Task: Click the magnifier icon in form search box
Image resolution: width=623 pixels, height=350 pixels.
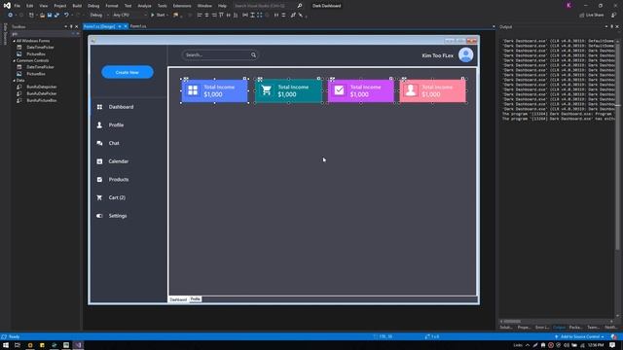Action: pos(253,54)
